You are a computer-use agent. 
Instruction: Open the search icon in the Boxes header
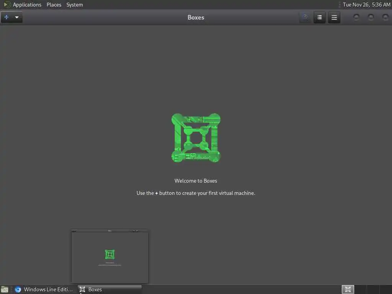[x=305, y=17]
